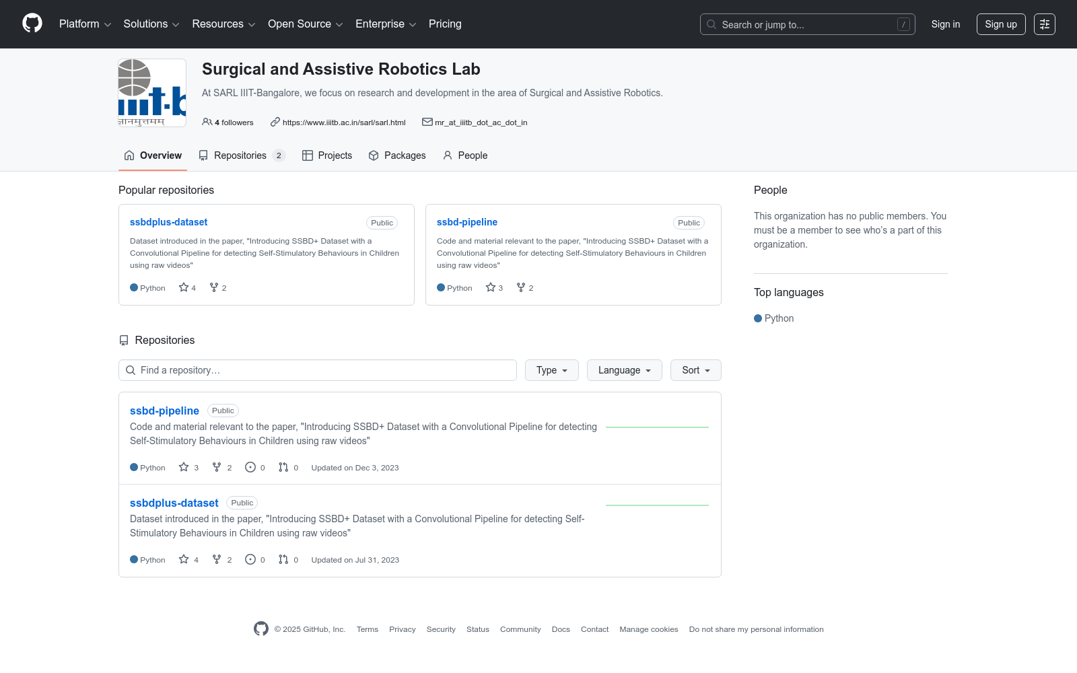Screen dimensions: 1077x673
Task: Click Do not share my personal information
Action: [x=757, y=629]
